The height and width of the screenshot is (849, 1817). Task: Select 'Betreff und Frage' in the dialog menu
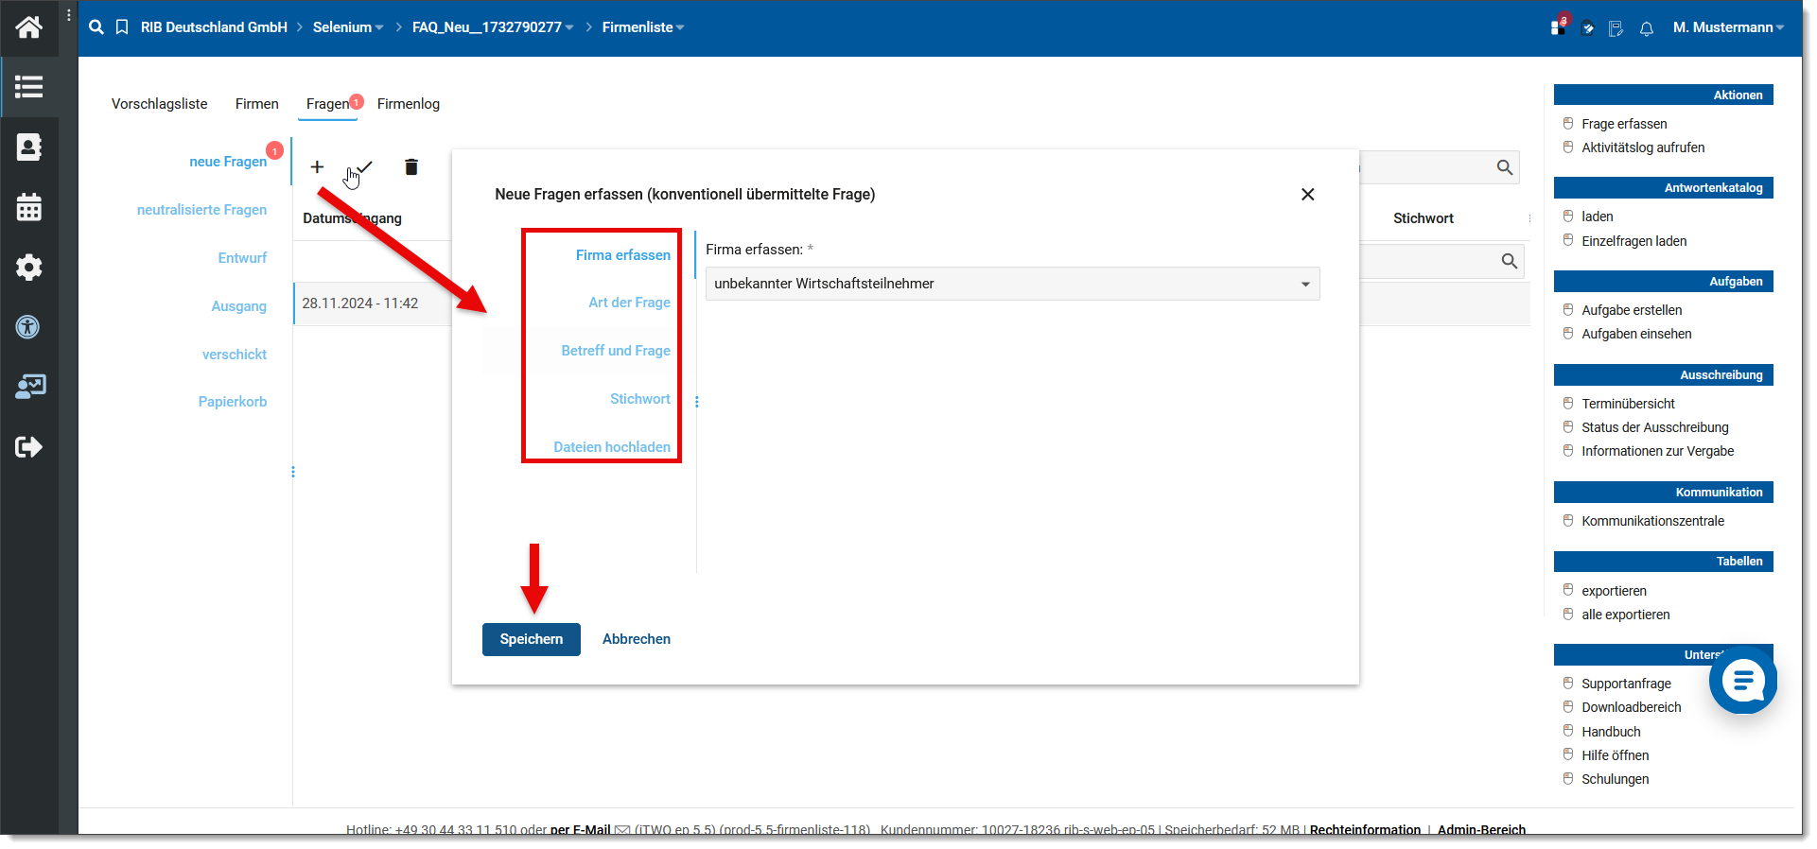coord(615,351)
